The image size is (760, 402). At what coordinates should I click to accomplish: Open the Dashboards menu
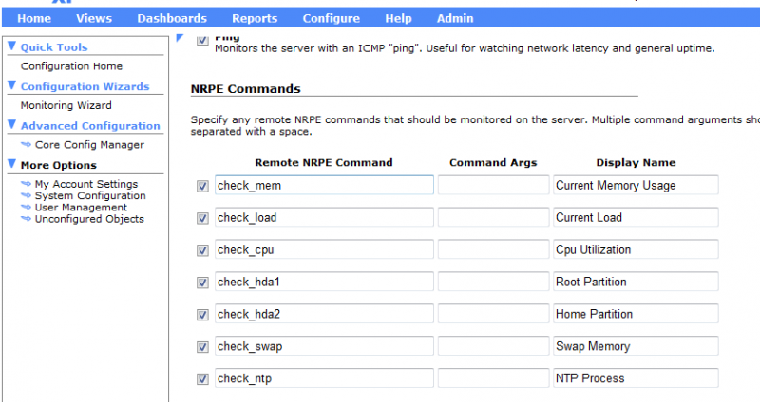[172, 18]
